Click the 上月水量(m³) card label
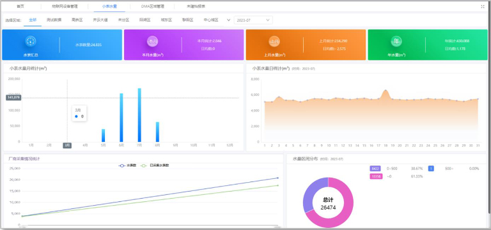491x230 pixels. pos(274,55)
